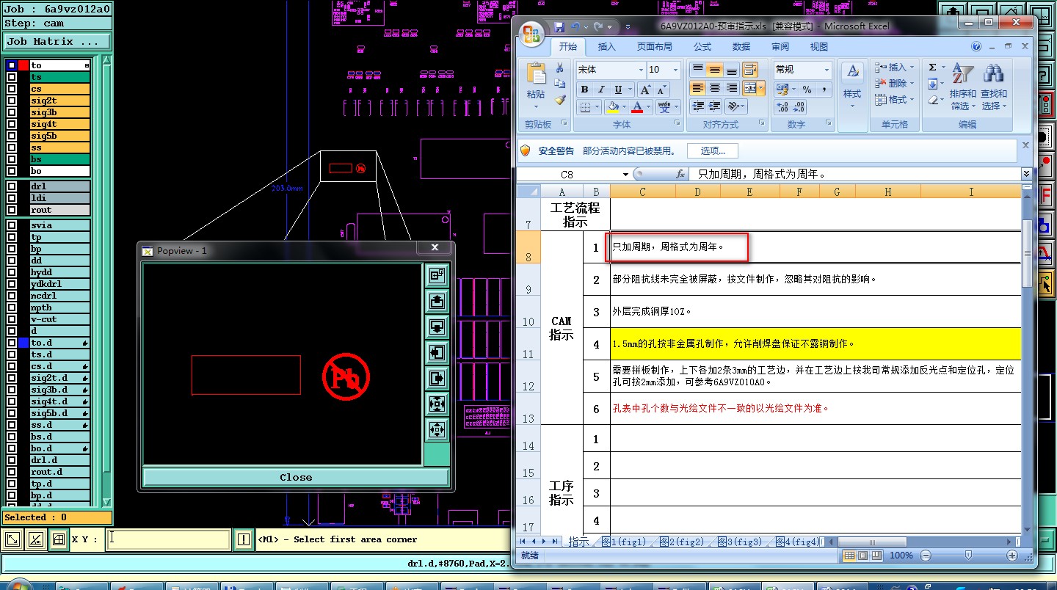Toggle checkbox for layer svia
Viewport: 1057px width, 590px height.
point(12,225)
